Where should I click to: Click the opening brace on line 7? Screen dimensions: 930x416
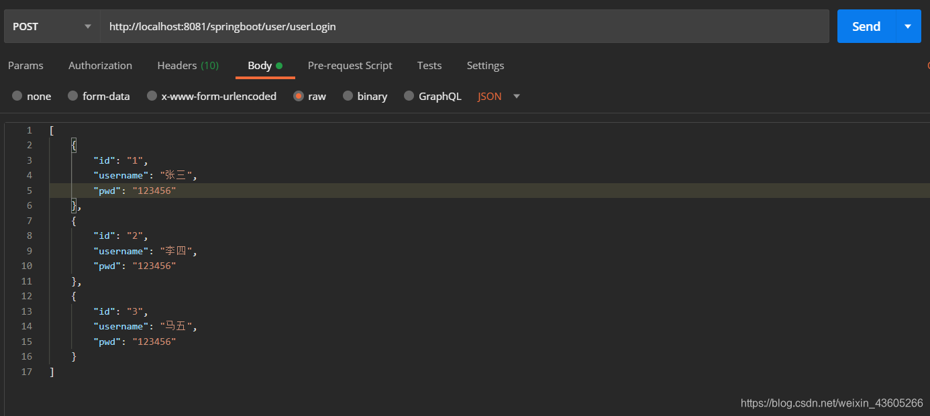[x=74, y=221]
